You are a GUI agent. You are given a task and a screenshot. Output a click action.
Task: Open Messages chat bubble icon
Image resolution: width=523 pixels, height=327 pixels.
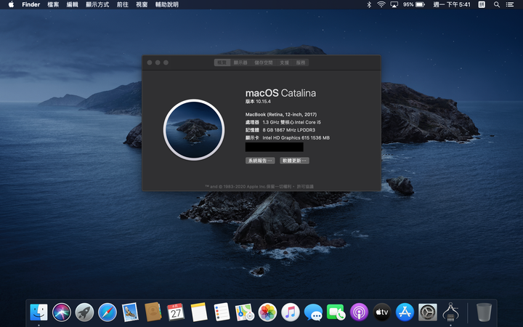tap(313, 312)
